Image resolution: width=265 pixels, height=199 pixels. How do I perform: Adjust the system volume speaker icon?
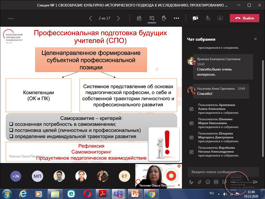[225, 194]
